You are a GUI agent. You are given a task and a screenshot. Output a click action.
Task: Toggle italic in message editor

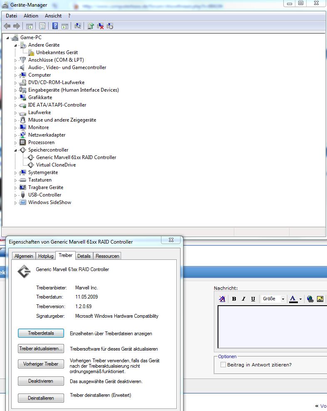coord(243,299)
